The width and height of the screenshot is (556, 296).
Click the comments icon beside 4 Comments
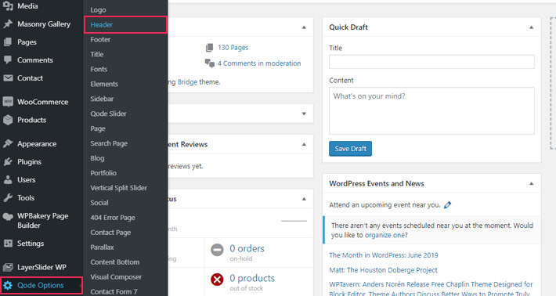pyautogui.click(x=210, y=63)
